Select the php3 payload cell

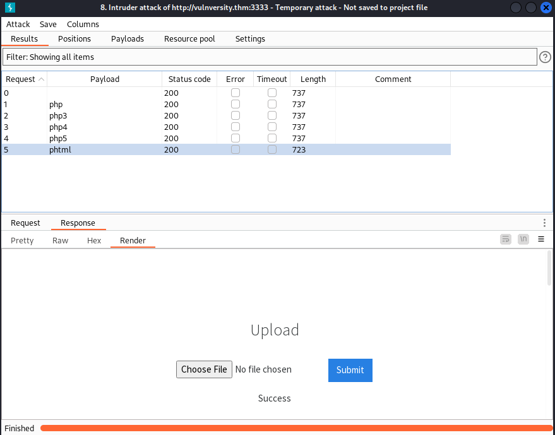(x=105, y=115)
